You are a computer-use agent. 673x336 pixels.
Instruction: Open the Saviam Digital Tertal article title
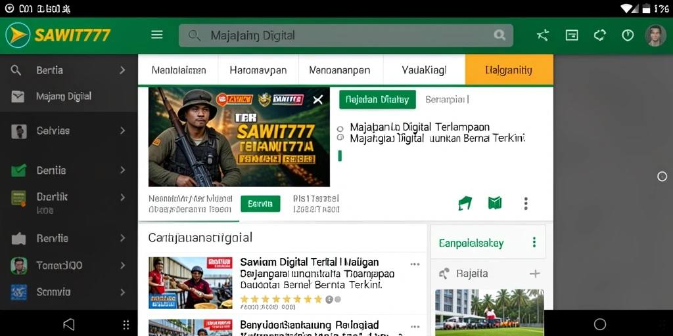point(310,262)
